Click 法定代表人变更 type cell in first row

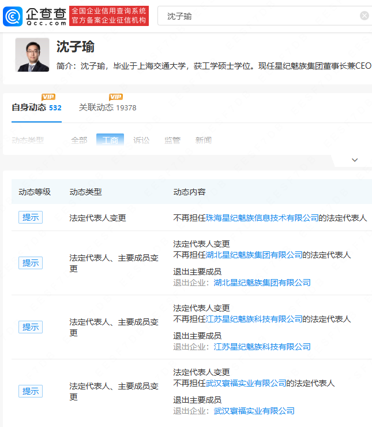click(x=98, y=218)
